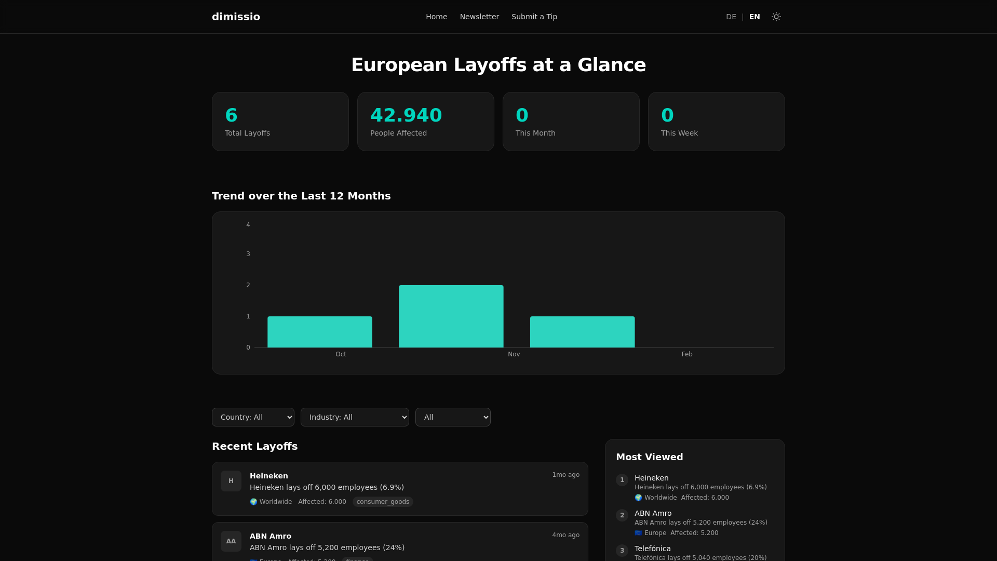Toggle the light/dark theme sun icon
The image size is (997, 561).
coord(776,17)
